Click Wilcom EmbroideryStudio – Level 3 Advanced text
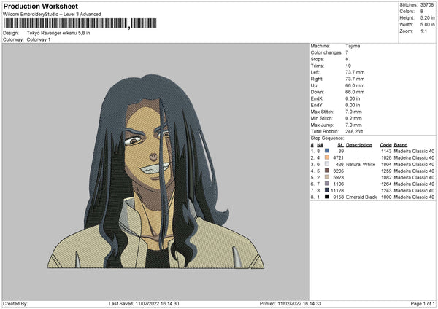The height and width of the screenshot is (309, 438). (x=52, y=15)
